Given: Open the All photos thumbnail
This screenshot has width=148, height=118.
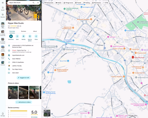Looking at the screenshot, I should tap(13, 92).
